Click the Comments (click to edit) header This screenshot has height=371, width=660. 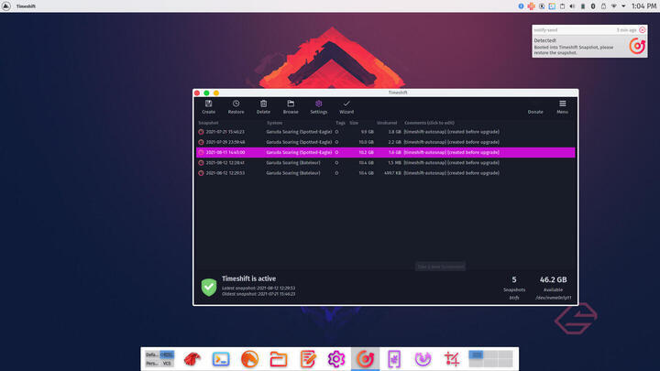[x=429, y=123]
